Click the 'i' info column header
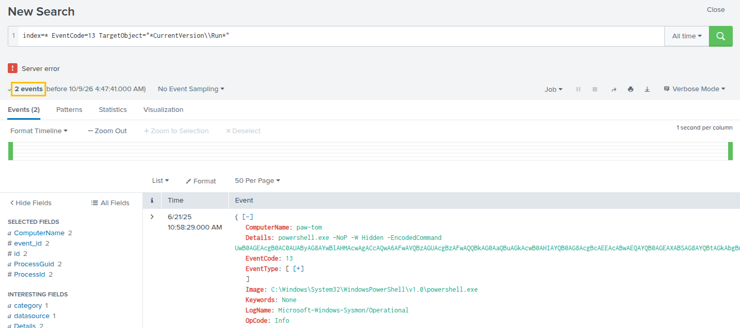 pyautogui.click(x=152, y=201)
